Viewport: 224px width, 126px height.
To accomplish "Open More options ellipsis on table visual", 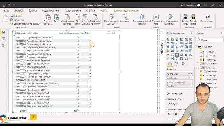I will click(x=118, y=33).
